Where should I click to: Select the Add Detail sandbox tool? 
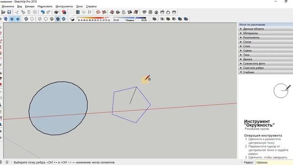[130, 12]
